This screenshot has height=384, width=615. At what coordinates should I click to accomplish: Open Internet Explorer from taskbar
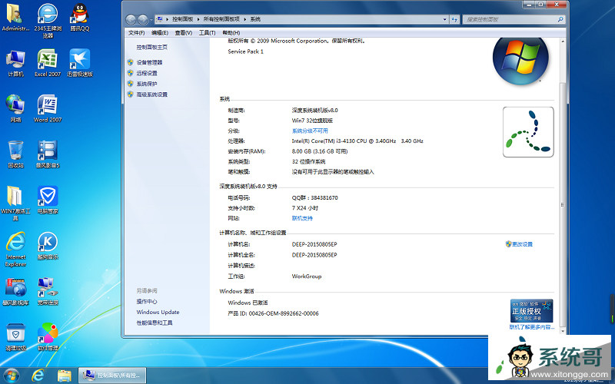pyautogui.click(x=38, y=376)
